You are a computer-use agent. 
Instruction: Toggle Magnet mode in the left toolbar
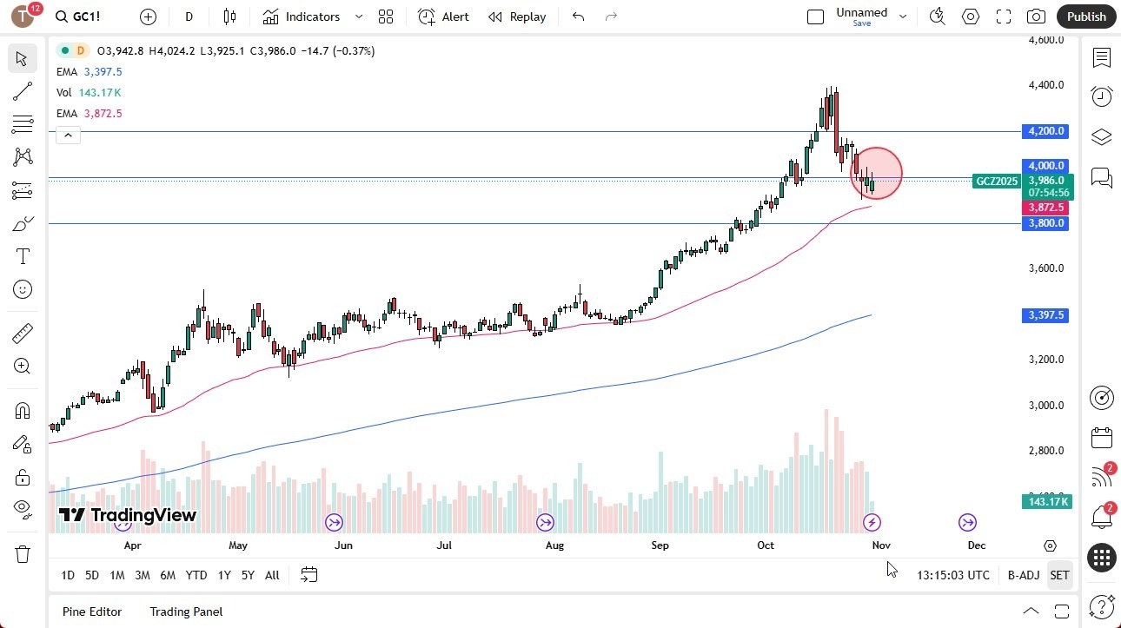[23, 410]
